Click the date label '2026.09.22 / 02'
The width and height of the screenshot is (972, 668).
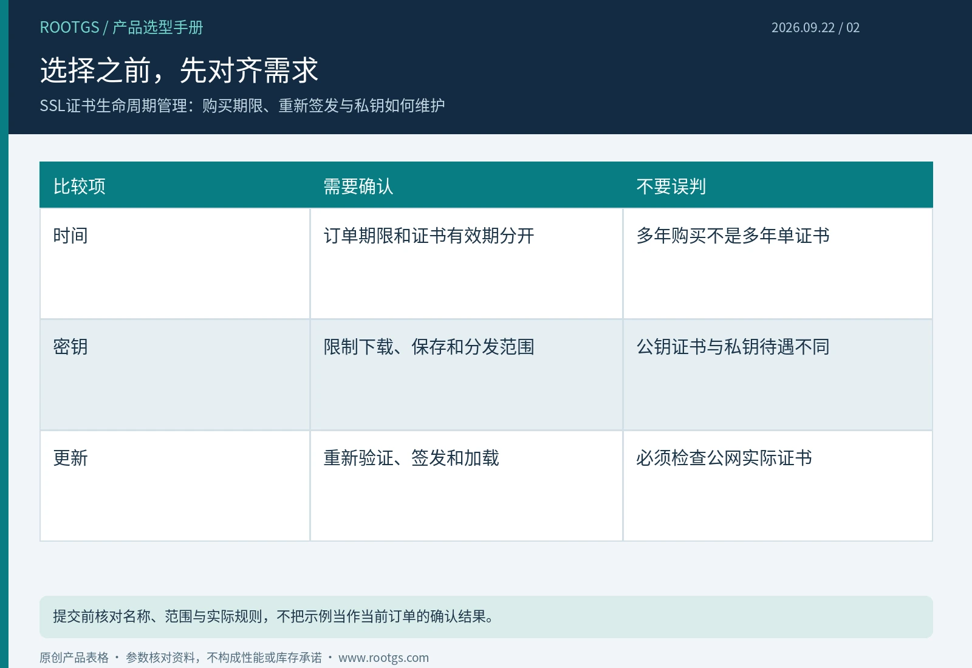[815, 27]
